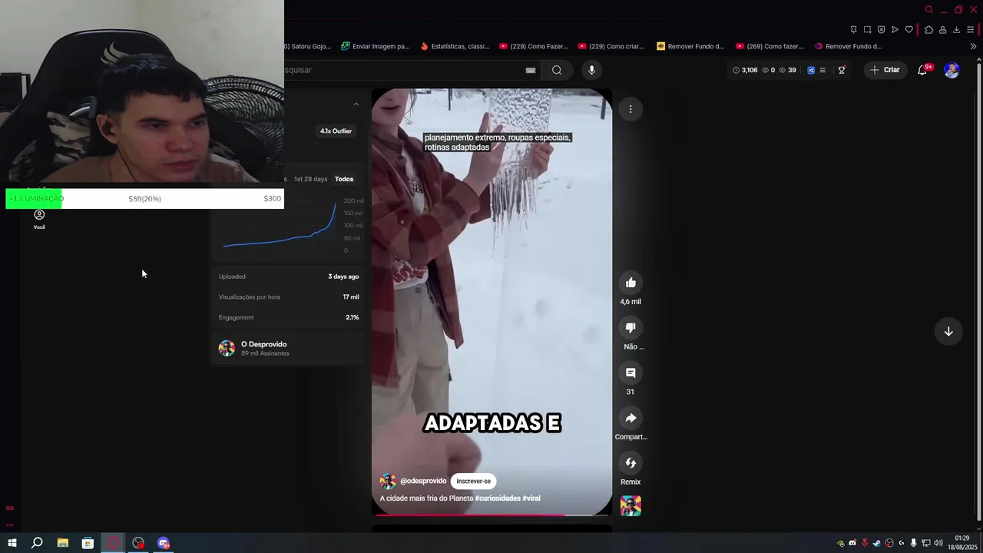The image size is (983, 553).
Task: Click the Remix icon
Action: coord(631,462)
